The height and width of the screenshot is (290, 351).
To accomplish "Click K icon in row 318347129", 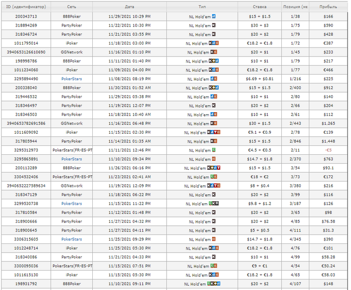I will (x=214, y=195).
